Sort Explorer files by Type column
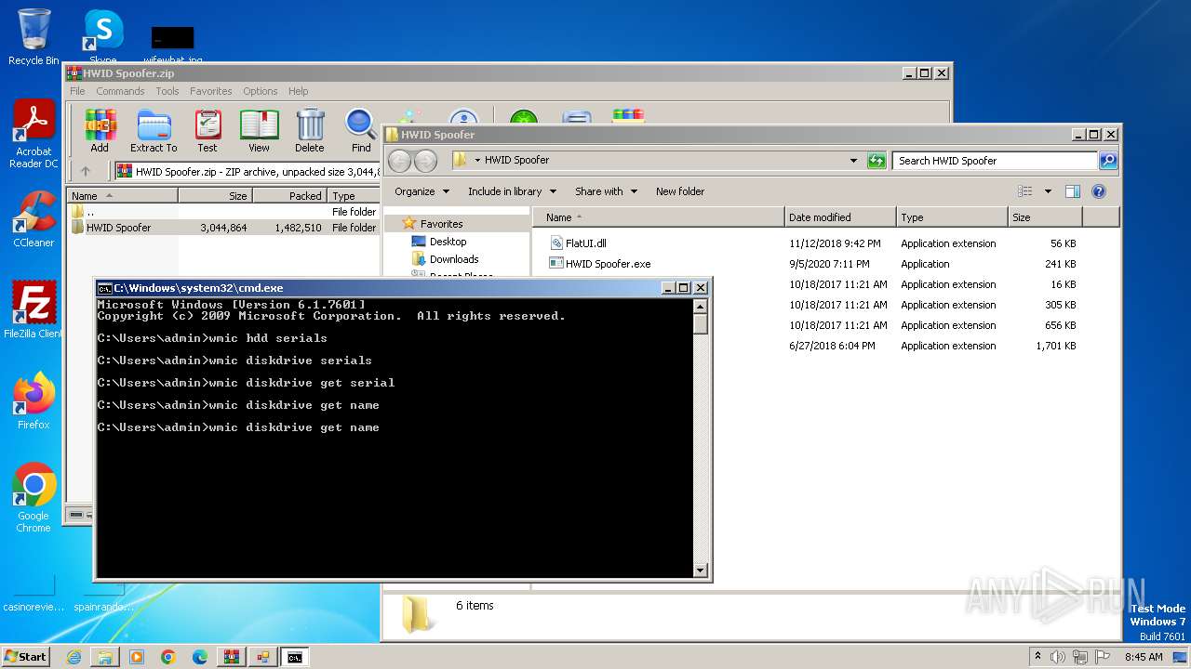 pos(952,217)
